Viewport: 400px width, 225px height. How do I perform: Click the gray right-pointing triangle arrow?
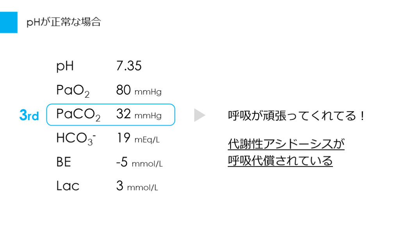click(x=199, y=115)
